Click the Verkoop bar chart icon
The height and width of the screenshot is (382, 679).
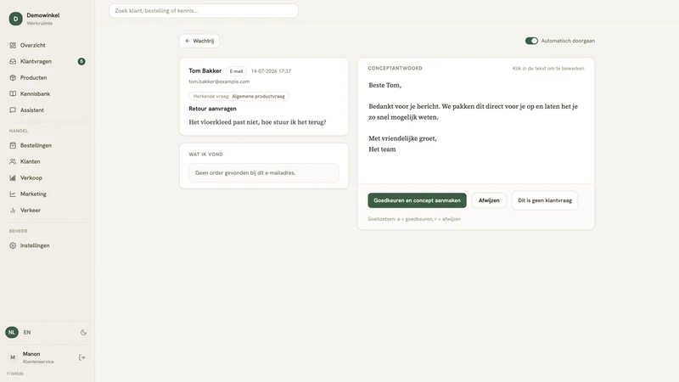[13, 178]
